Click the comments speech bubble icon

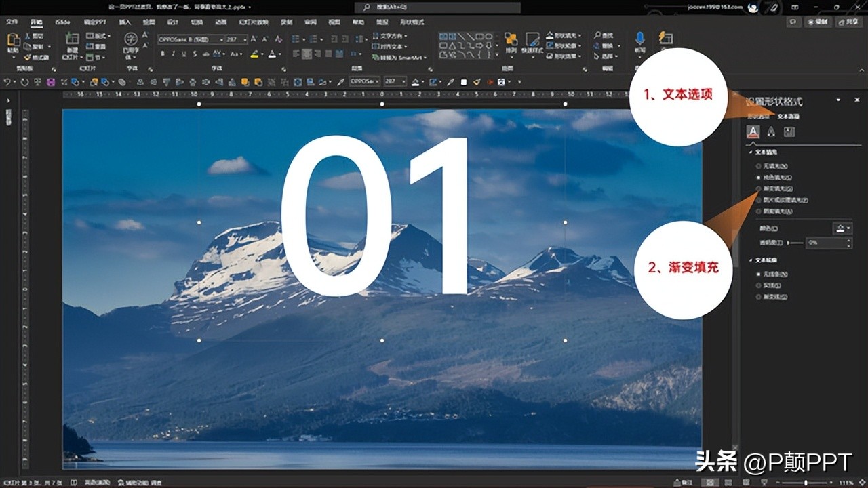click(792, 22)
